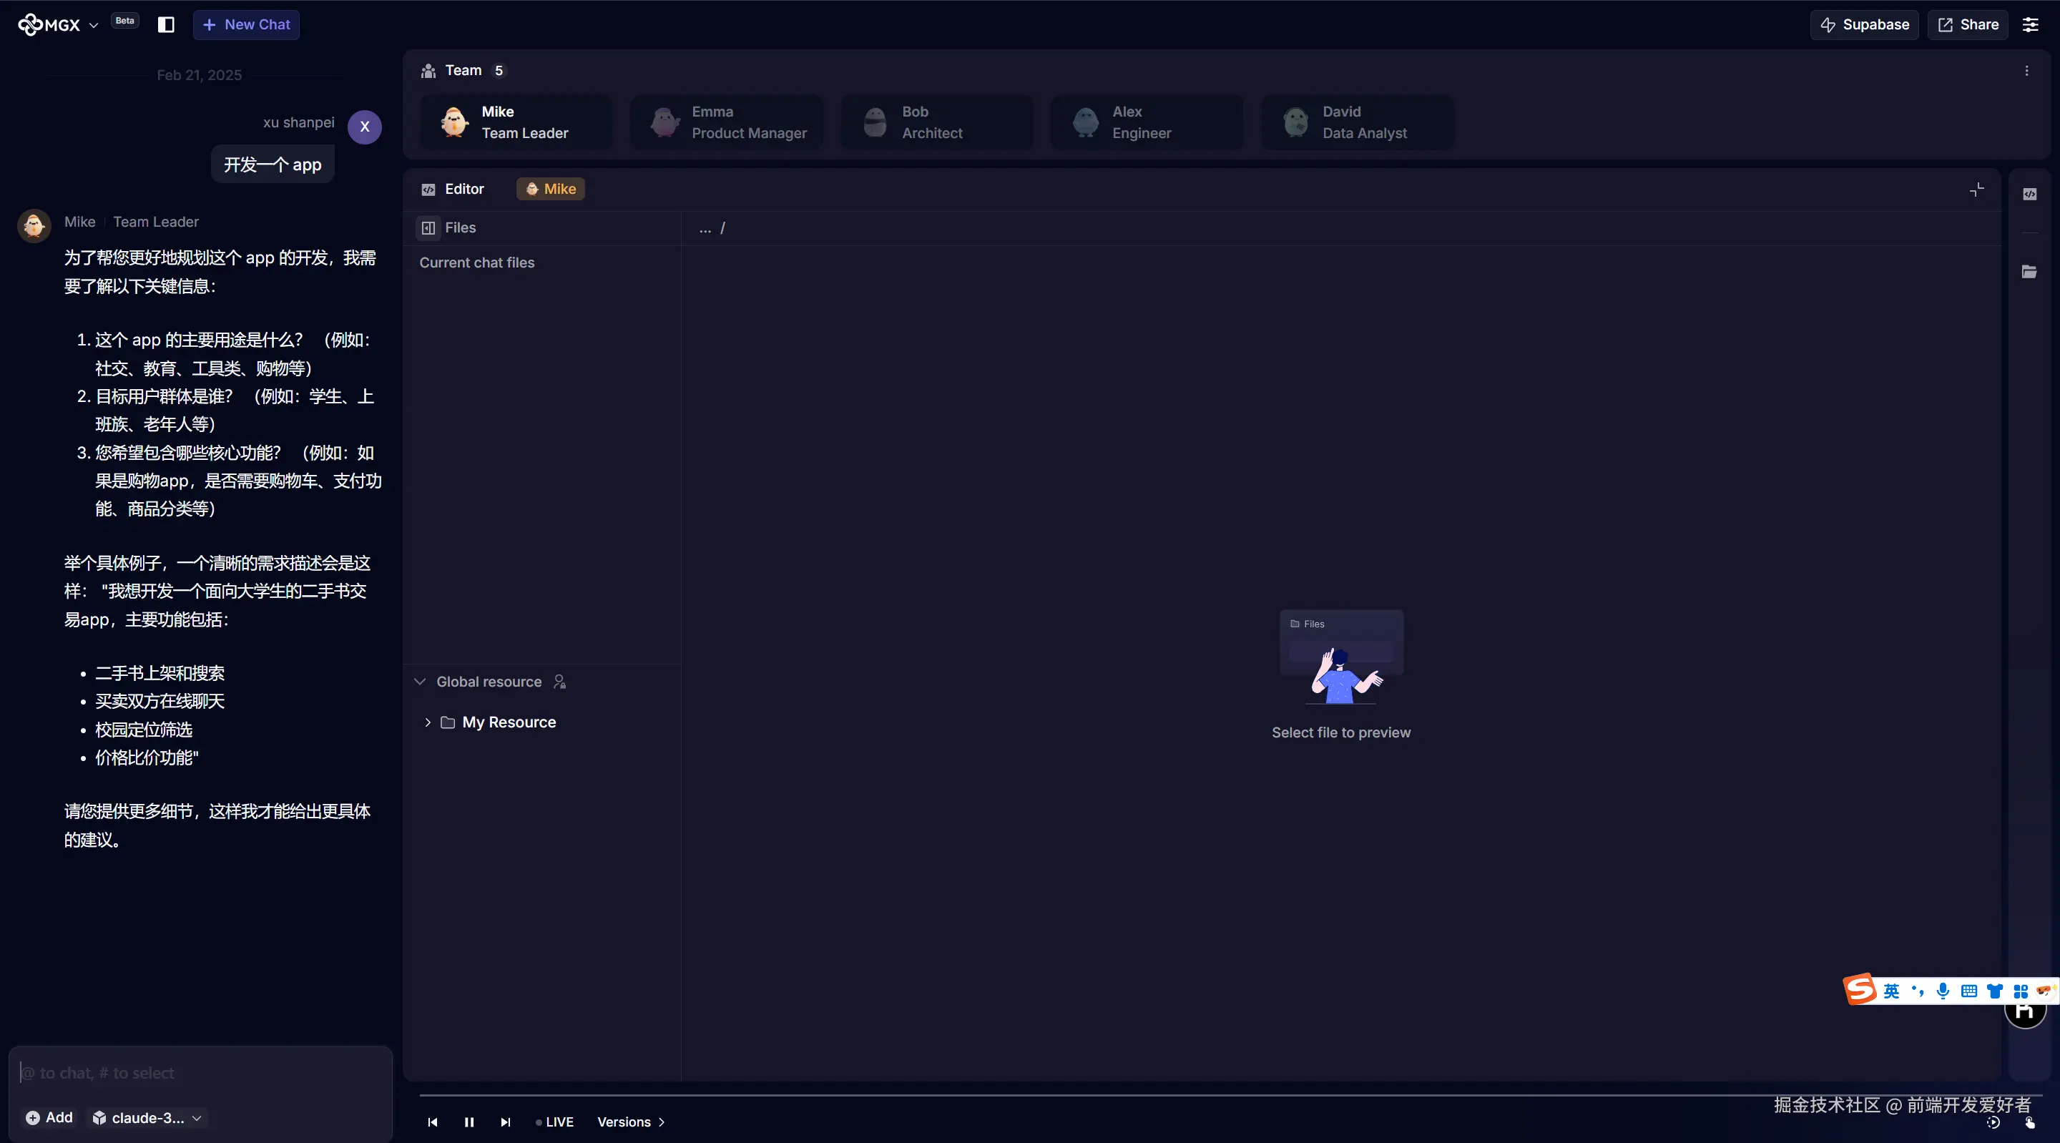Click the Share button
This screenshot has width=2060, height=1143.
tap(1967, 25)
